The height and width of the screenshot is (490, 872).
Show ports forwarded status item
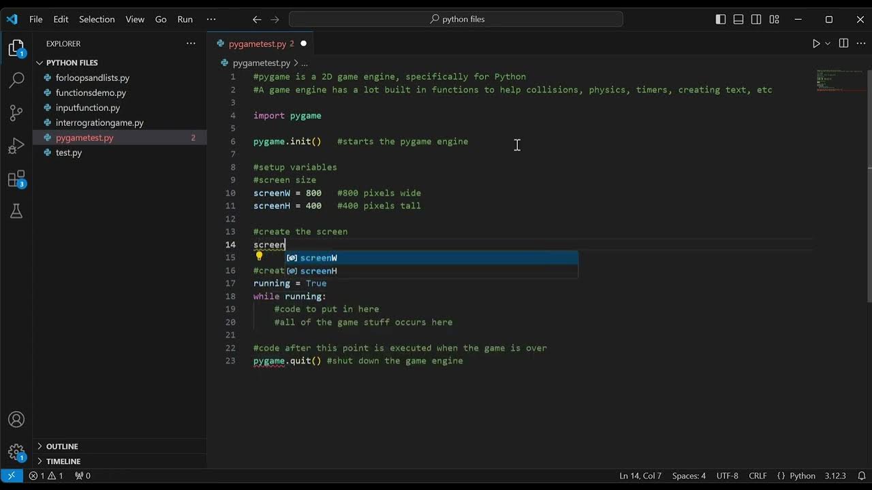click(x=82, y=476)
